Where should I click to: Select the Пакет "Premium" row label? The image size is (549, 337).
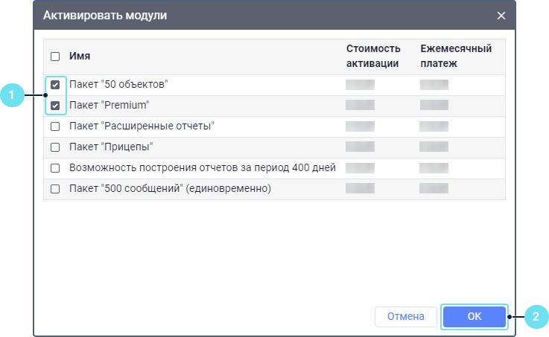pyautogui.click(x=110, y=106)
